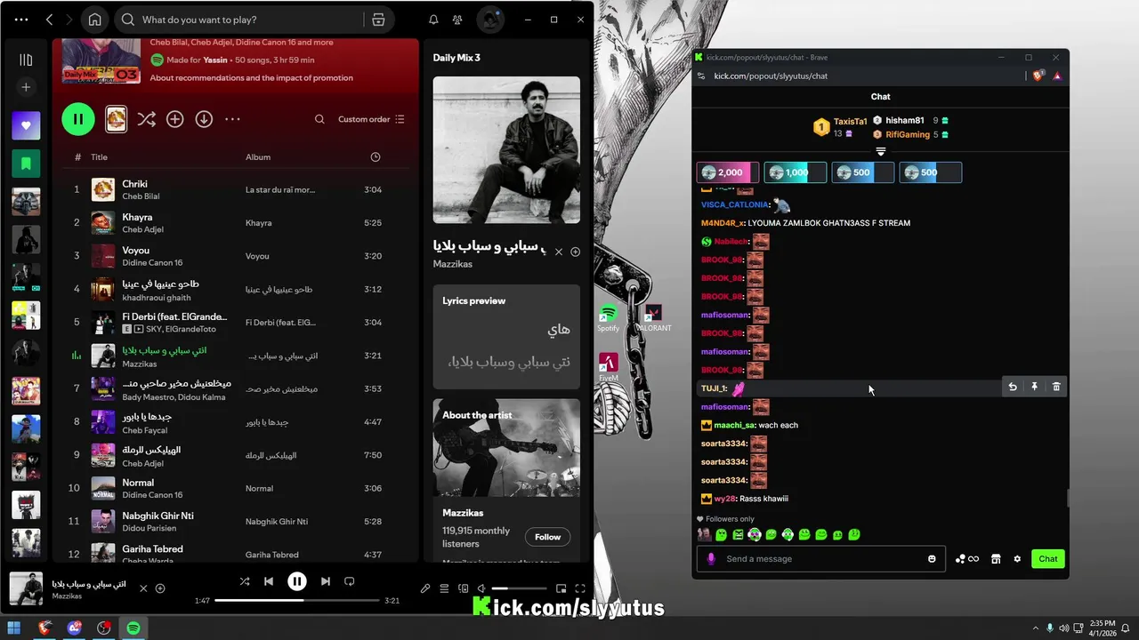Open more options for Daily Mix

[x=232, y=119]
